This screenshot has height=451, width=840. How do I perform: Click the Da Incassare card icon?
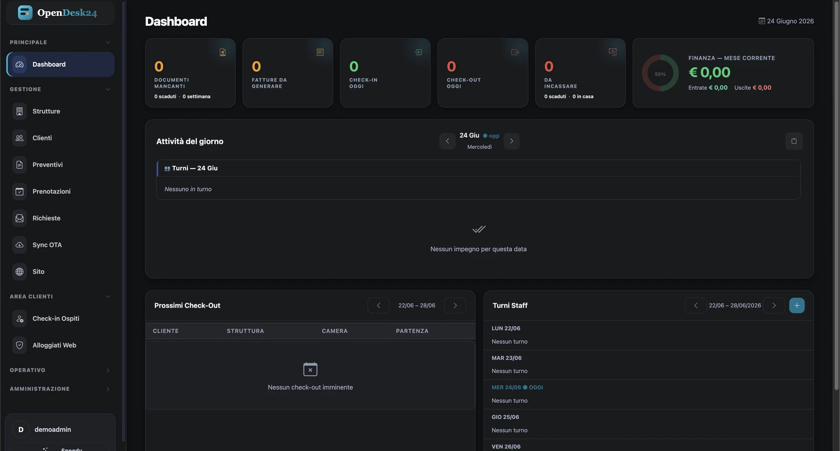click(x=613, y=52)
